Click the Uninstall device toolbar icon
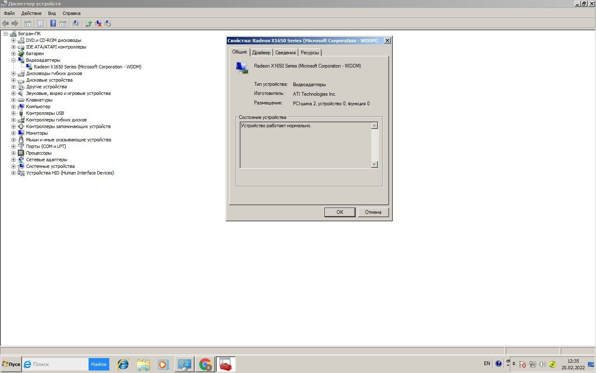Screen dimensions: 596x373 (x=99, y=24)
